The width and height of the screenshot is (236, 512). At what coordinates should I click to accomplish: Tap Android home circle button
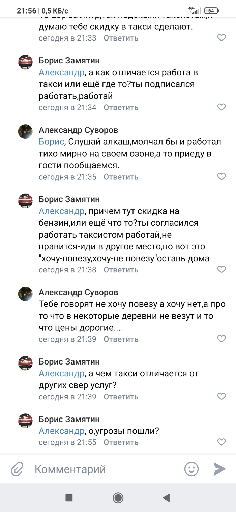click(118, 497)
